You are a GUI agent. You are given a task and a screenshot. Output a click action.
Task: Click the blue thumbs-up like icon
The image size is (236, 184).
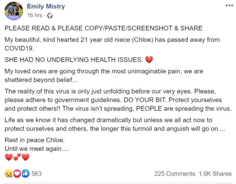click(x=26, y=174)
